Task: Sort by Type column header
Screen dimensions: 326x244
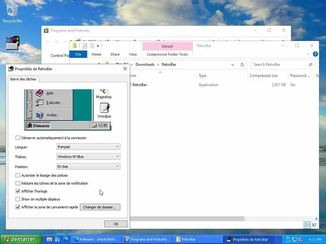Action: click(222, 76)
